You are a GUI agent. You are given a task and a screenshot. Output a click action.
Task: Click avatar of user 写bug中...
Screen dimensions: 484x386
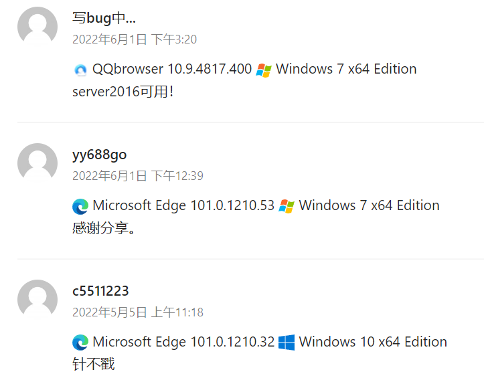[x=37, y=27]
